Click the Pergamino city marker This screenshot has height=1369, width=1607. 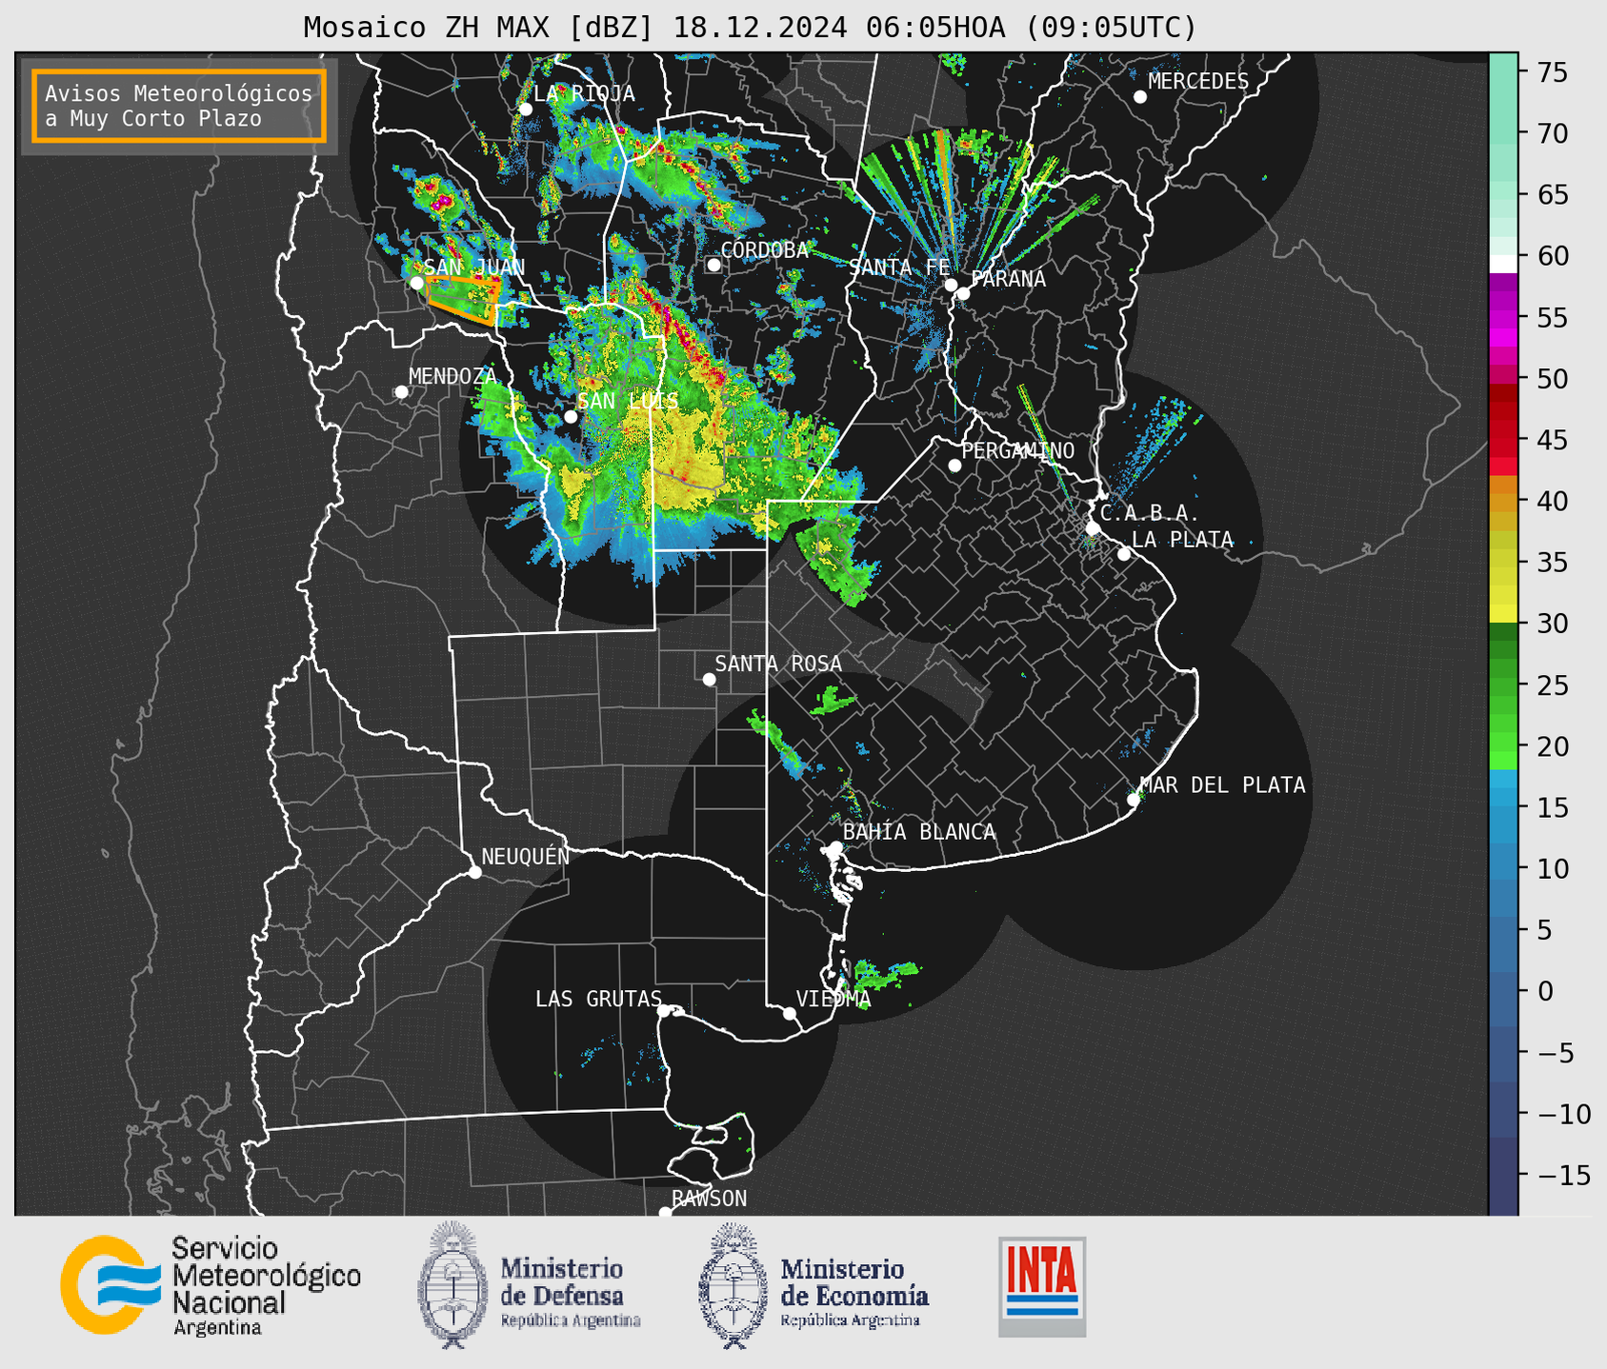954,466
